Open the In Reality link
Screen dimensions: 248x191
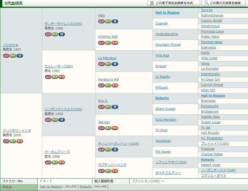(x=163, y=77)
